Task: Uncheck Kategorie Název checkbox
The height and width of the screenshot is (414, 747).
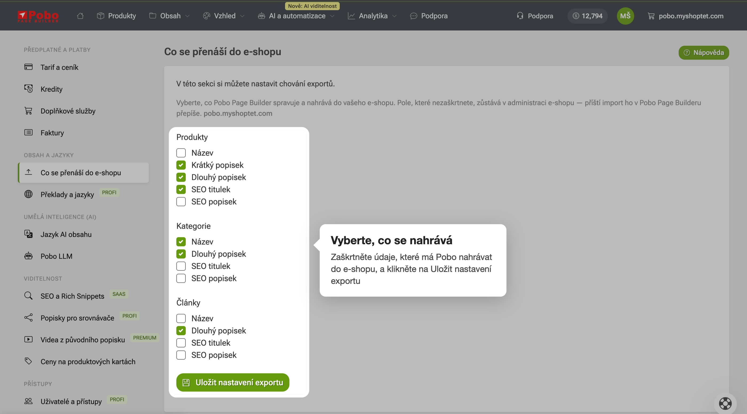Action: pos(181,241)
